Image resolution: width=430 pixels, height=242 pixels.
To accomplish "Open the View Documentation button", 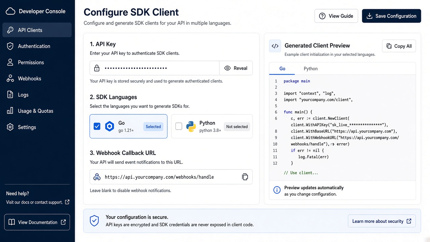I will tap(37, 222).
